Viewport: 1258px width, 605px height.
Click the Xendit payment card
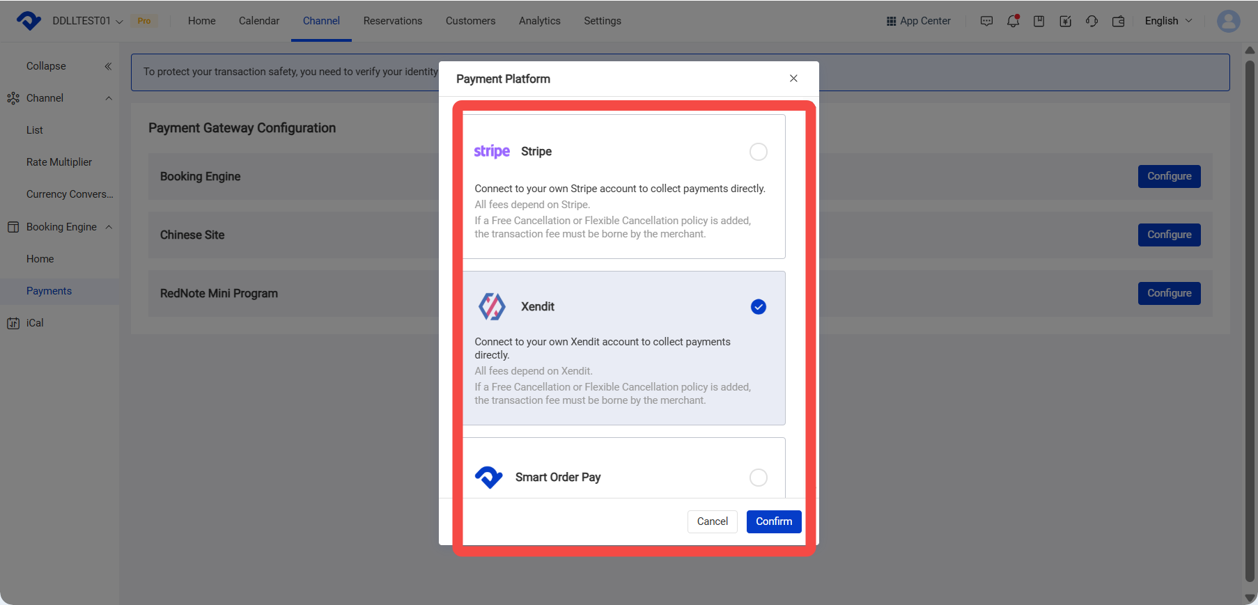point(624,348)
